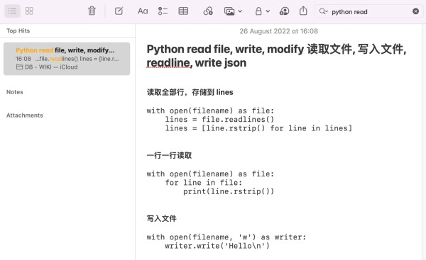Click the 'python read' search field
This screenshot has width=426, height=260.
[368, 11]
